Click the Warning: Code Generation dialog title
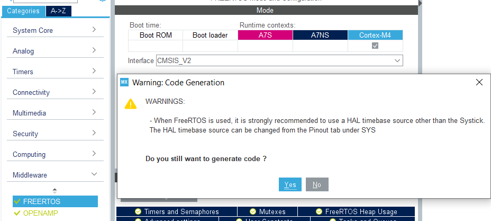491x221 pixels. point(178,83)
